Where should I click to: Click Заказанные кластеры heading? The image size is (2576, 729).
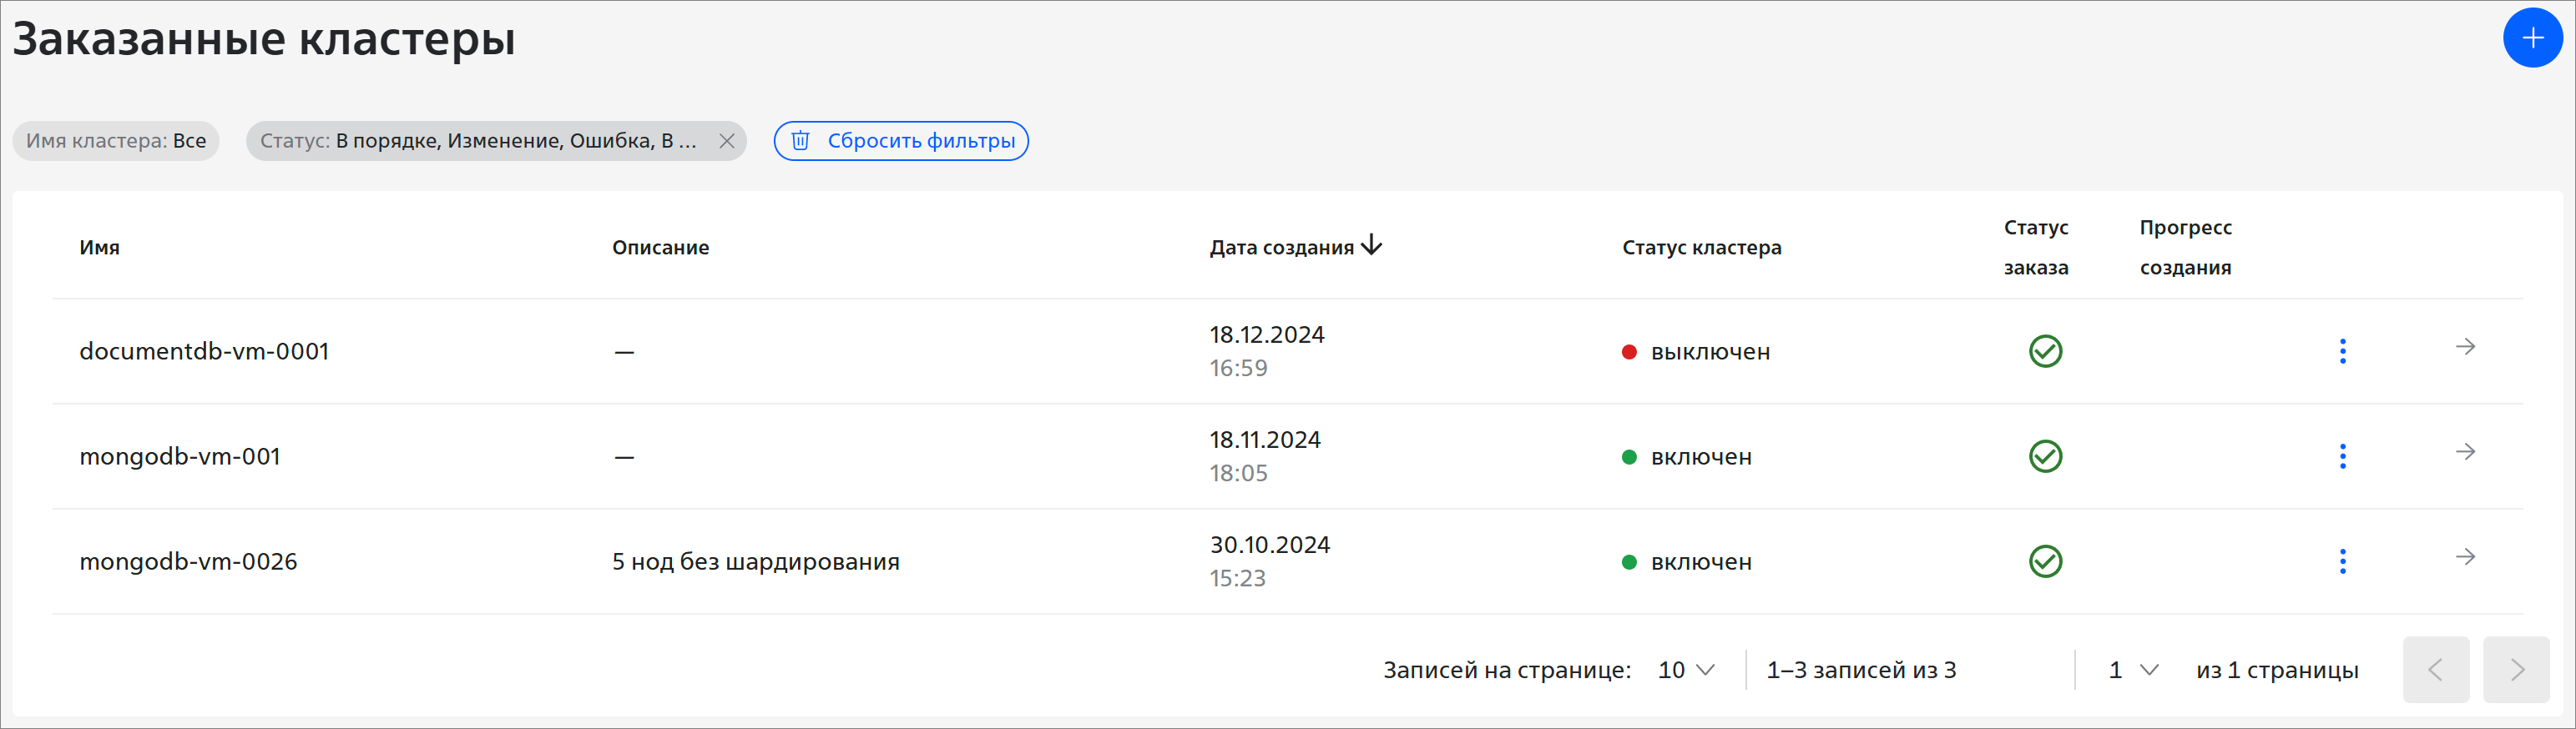(264, 40)
